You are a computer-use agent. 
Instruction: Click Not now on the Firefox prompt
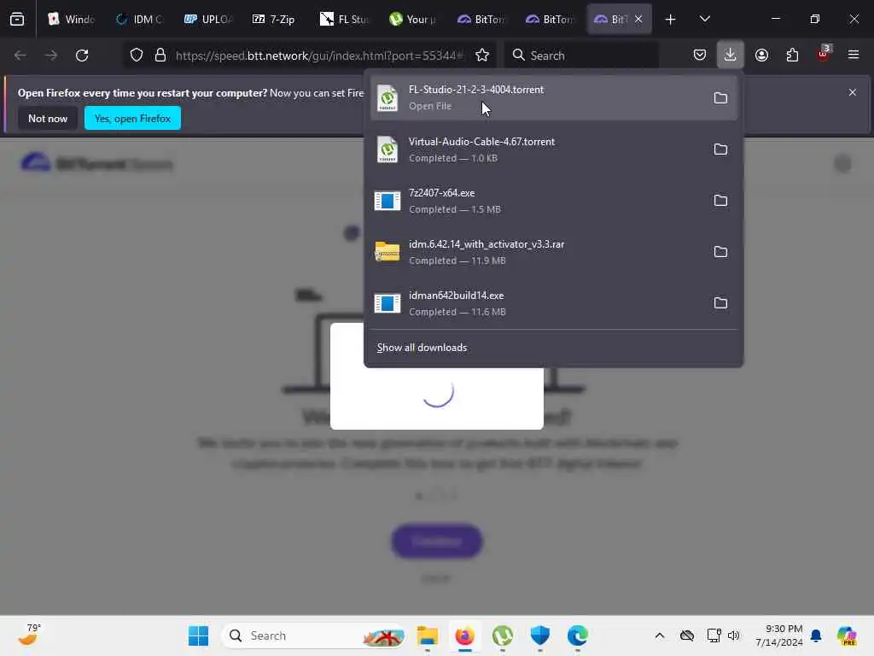(48, 118)
